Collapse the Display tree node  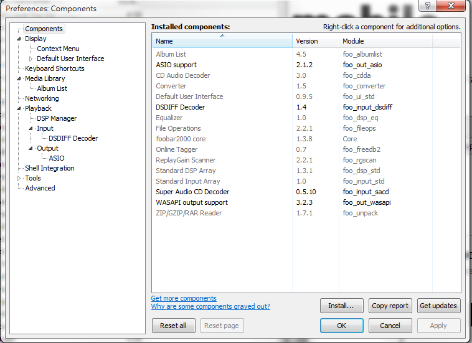click(19, 39)
